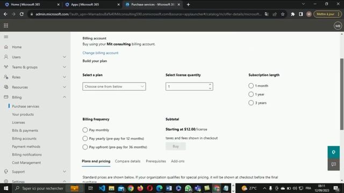Bookmark this page with star icon
The width and height of the screenshot is (344, 193).
pos(283,14)
